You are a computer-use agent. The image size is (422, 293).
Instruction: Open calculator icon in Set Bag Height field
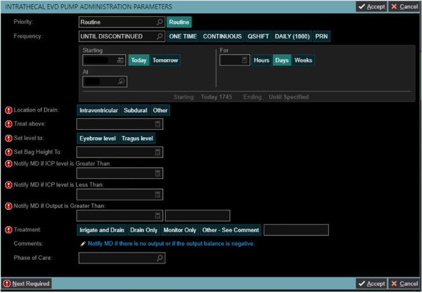[x=158, y=152]
